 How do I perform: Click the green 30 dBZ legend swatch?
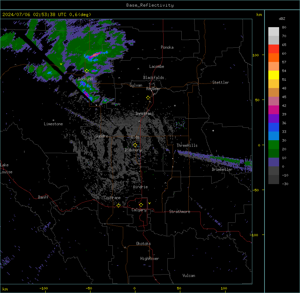(274, 145)
